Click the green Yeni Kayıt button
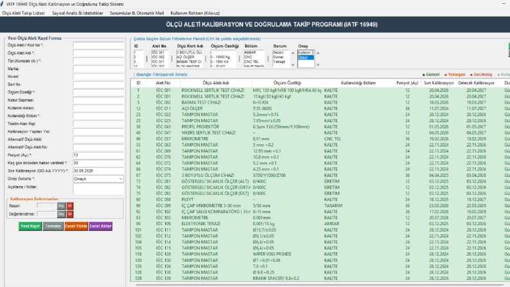The height and width of the screenshot is (287, 510). (x=30, y=226)
